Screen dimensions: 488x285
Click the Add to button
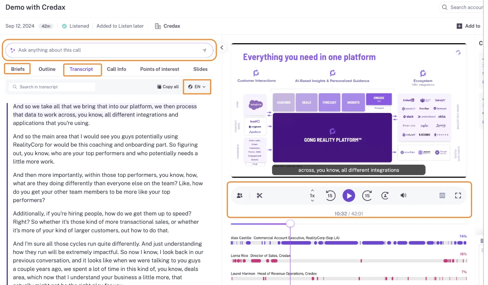point(468,26)
